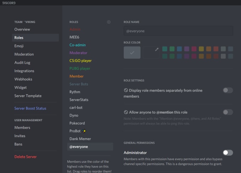Choose the dark red swatch in bottom row
Screen dimensions: 241x173
tap(216, 56)
